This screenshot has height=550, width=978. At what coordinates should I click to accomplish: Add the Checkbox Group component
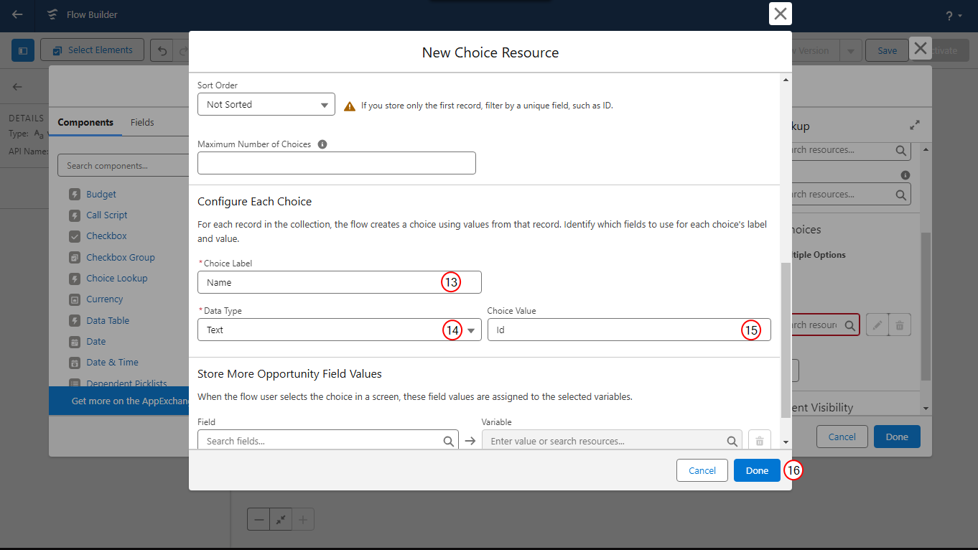point(121,257)
